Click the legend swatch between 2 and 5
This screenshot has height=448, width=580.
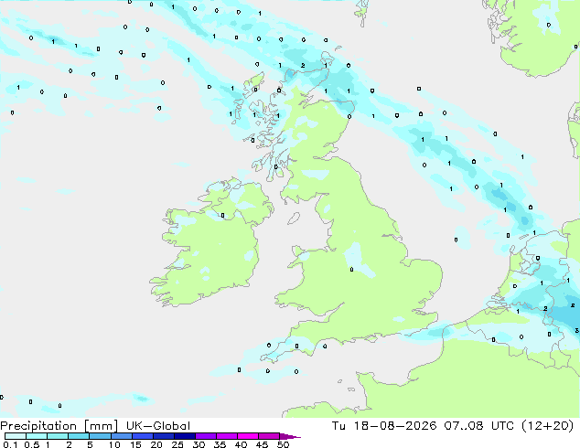[x=79, y=436]
